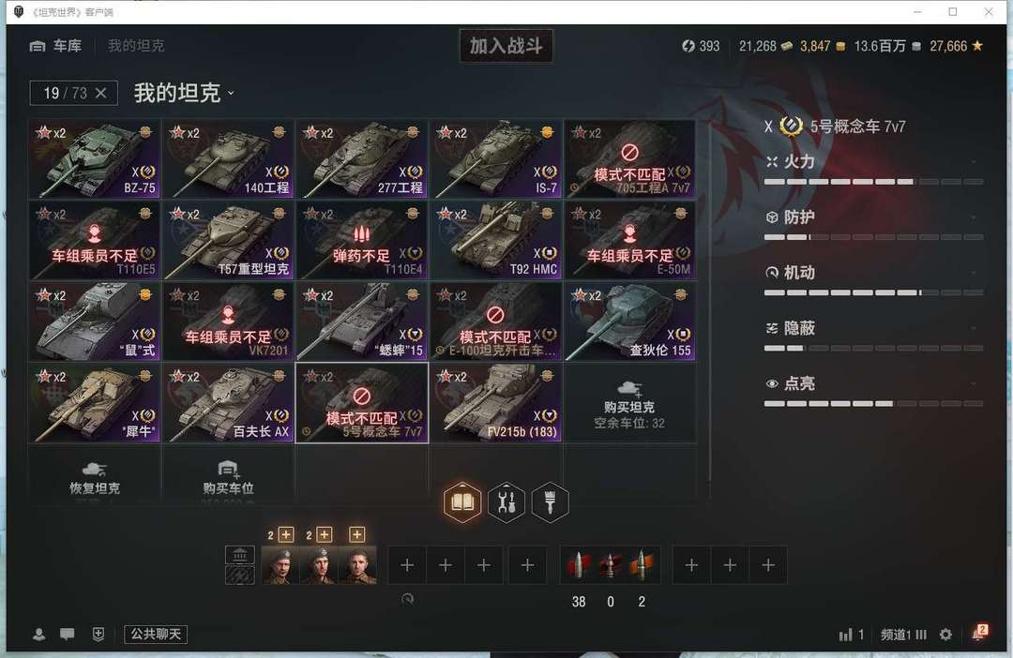Screen dimensions: 1013x658
Task: Go to the 车库 garage tab
Action: tap(55, 46)
